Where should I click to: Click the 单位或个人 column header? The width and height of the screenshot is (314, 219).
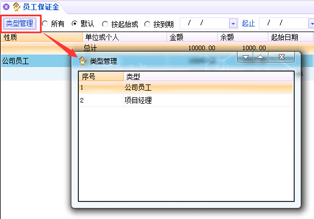click(x=125, y=37)
